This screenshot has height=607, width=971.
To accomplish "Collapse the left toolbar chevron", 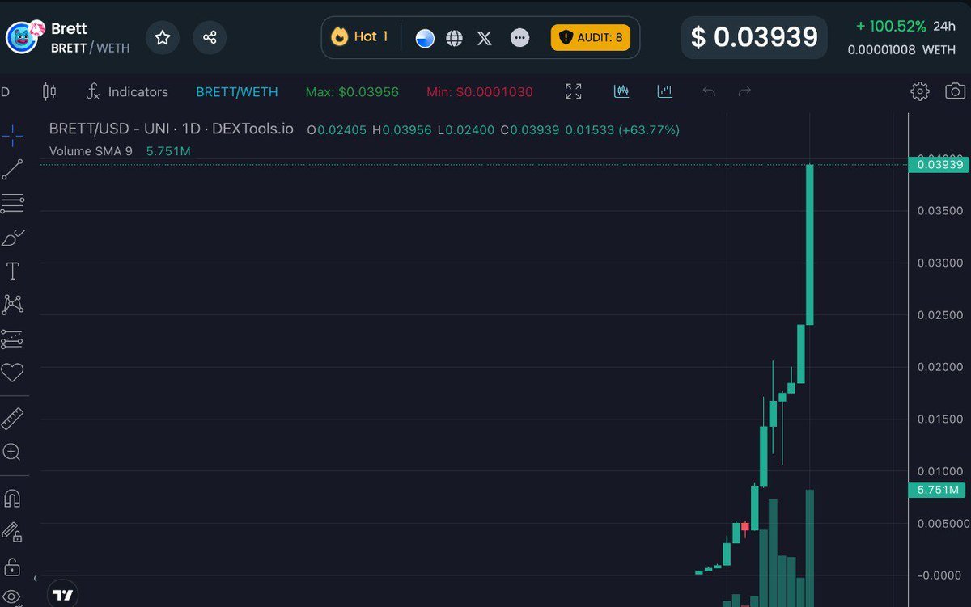I will click(x=35, y=579).
